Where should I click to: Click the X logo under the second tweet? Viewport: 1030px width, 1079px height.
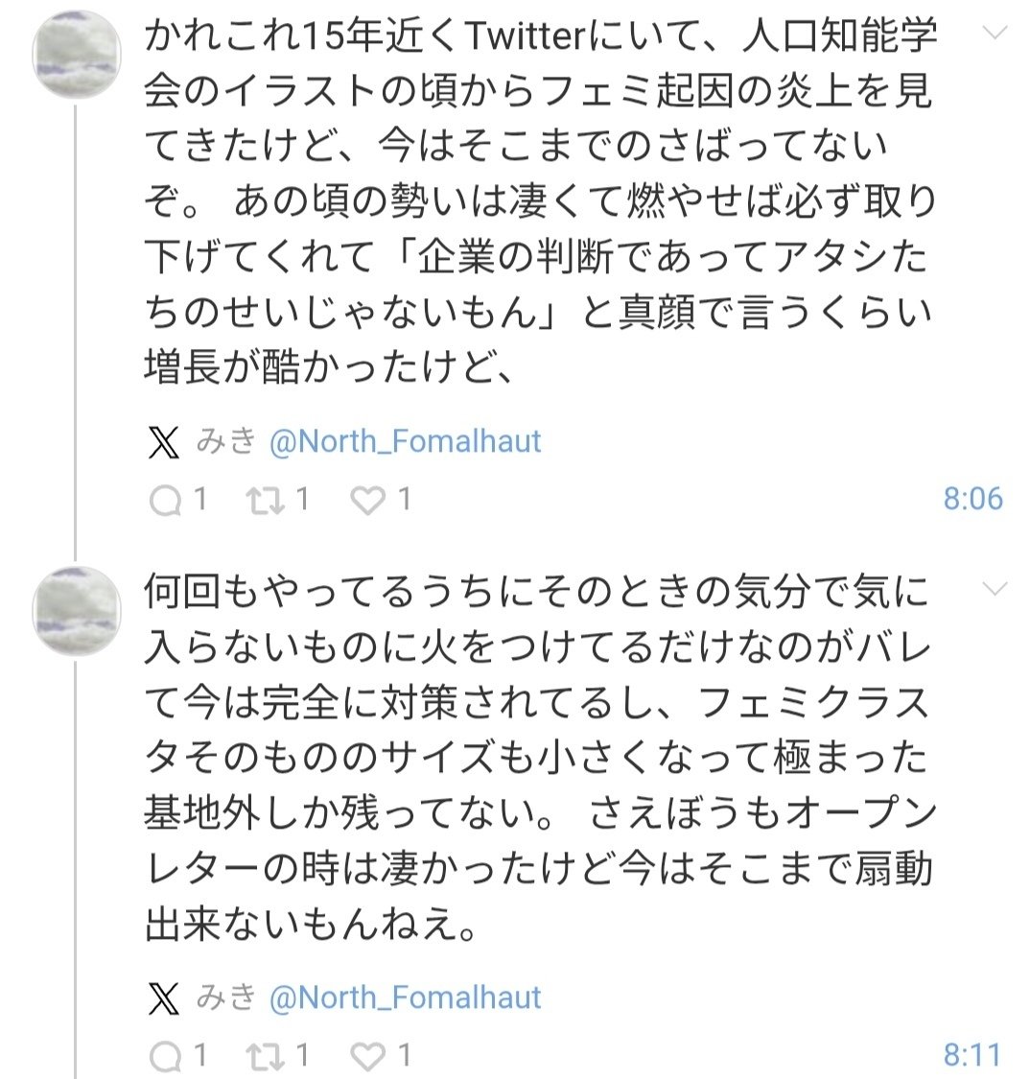(164, 998)
